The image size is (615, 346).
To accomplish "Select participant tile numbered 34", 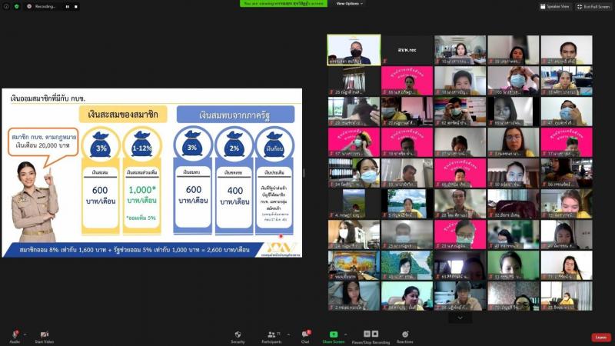I will pos(354,173).
